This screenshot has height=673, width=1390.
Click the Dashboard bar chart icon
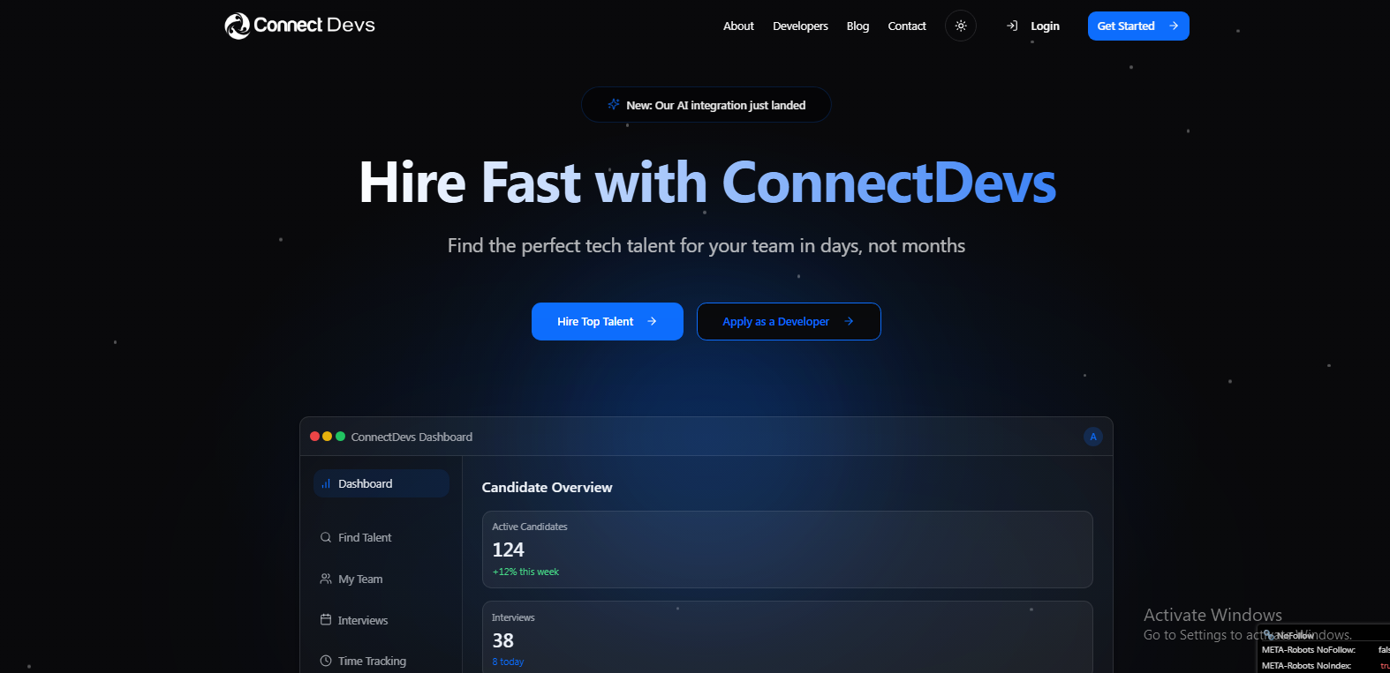tap(326, 484)
